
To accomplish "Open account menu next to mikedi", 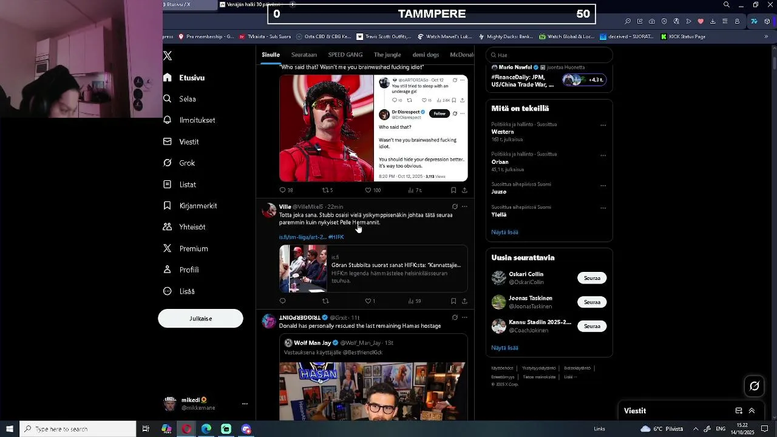I will tap(245, 404).
